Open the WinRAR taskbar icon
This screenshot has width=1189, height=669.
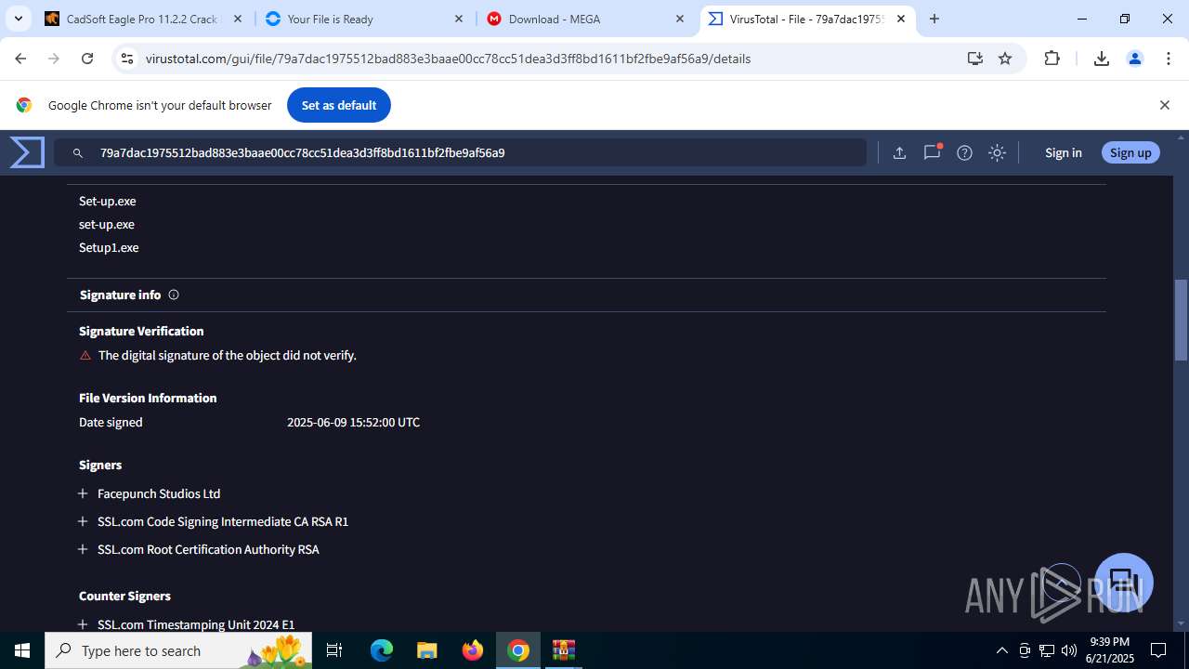pos(564,650)
